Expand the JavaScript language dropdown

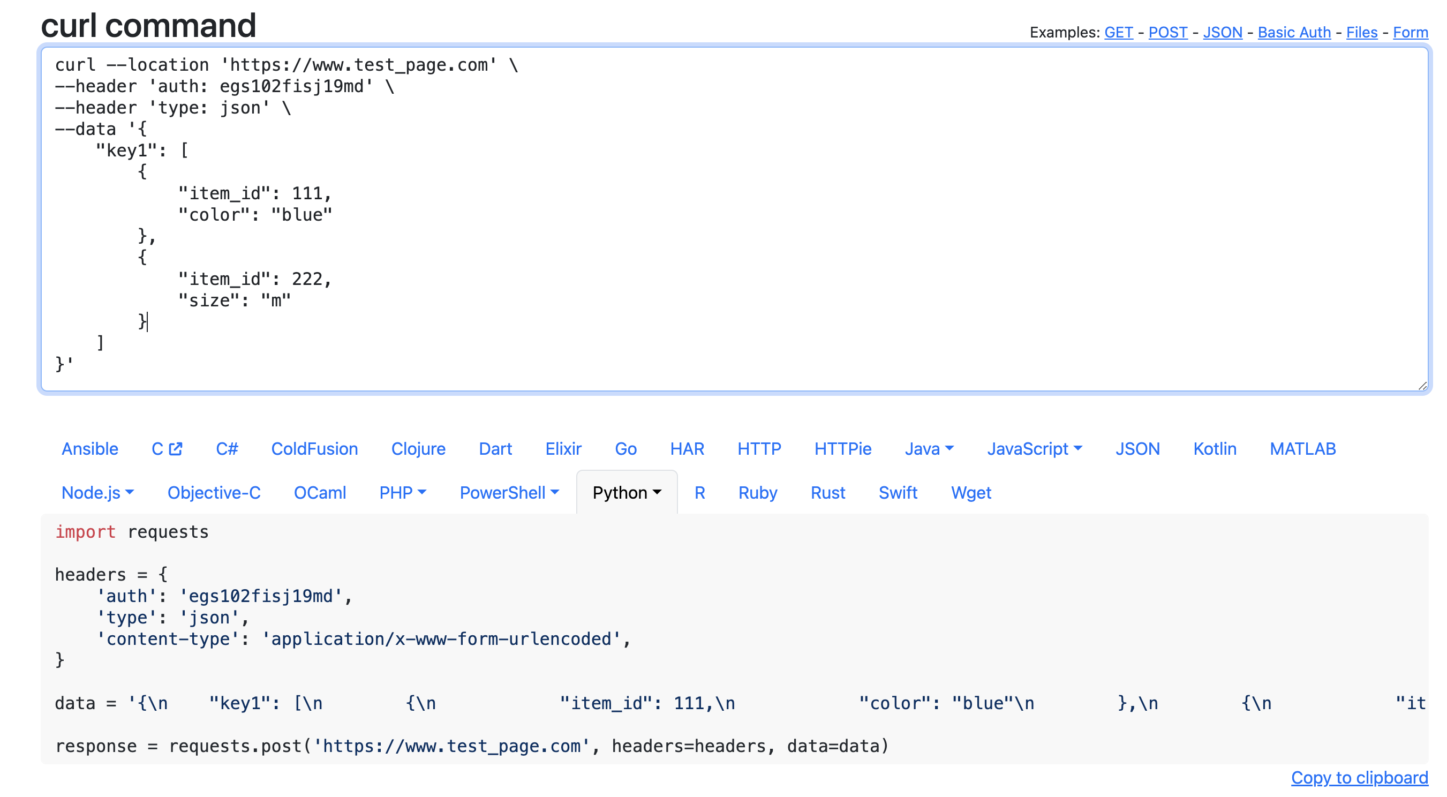click(1034, 449)
